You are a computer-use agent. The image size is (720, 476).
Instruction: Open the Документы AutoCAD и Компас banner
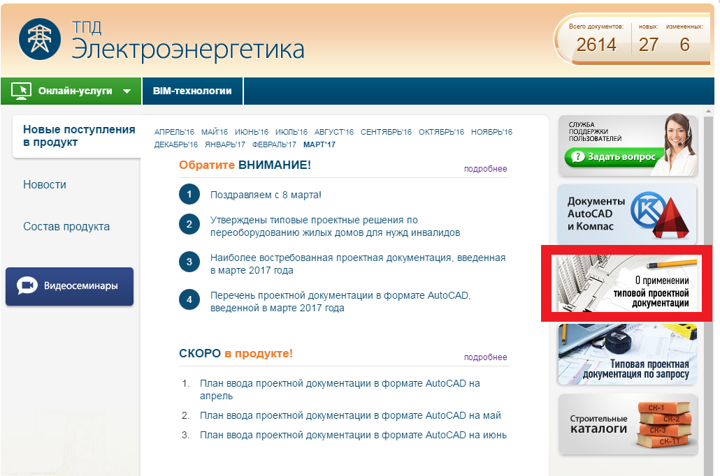[627, 213]
